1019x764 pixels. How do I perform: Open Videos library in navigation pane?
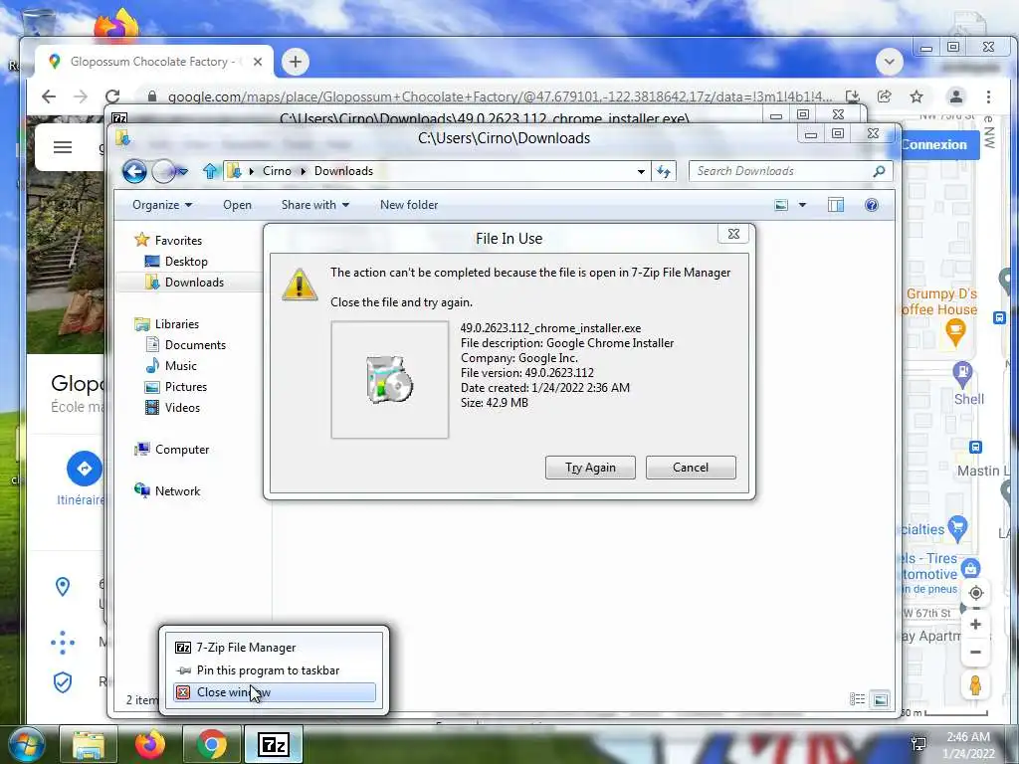(182, 407)
